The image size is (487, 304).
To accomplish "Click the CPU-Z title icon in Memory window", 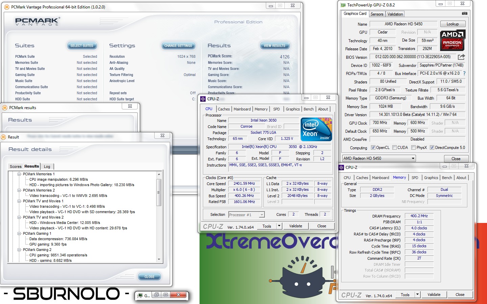I will click(x=341, y=167).
